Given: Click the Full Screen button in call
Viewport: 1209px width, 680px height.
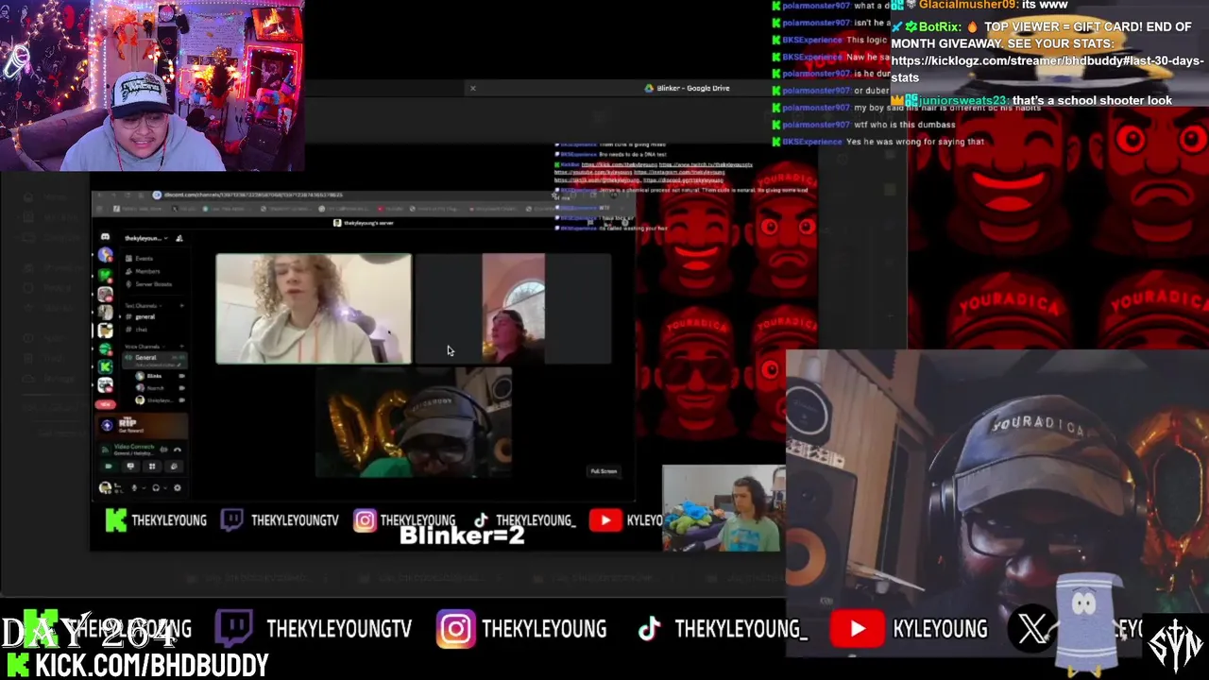Looking at the screenshot, I should click(604, 471).
